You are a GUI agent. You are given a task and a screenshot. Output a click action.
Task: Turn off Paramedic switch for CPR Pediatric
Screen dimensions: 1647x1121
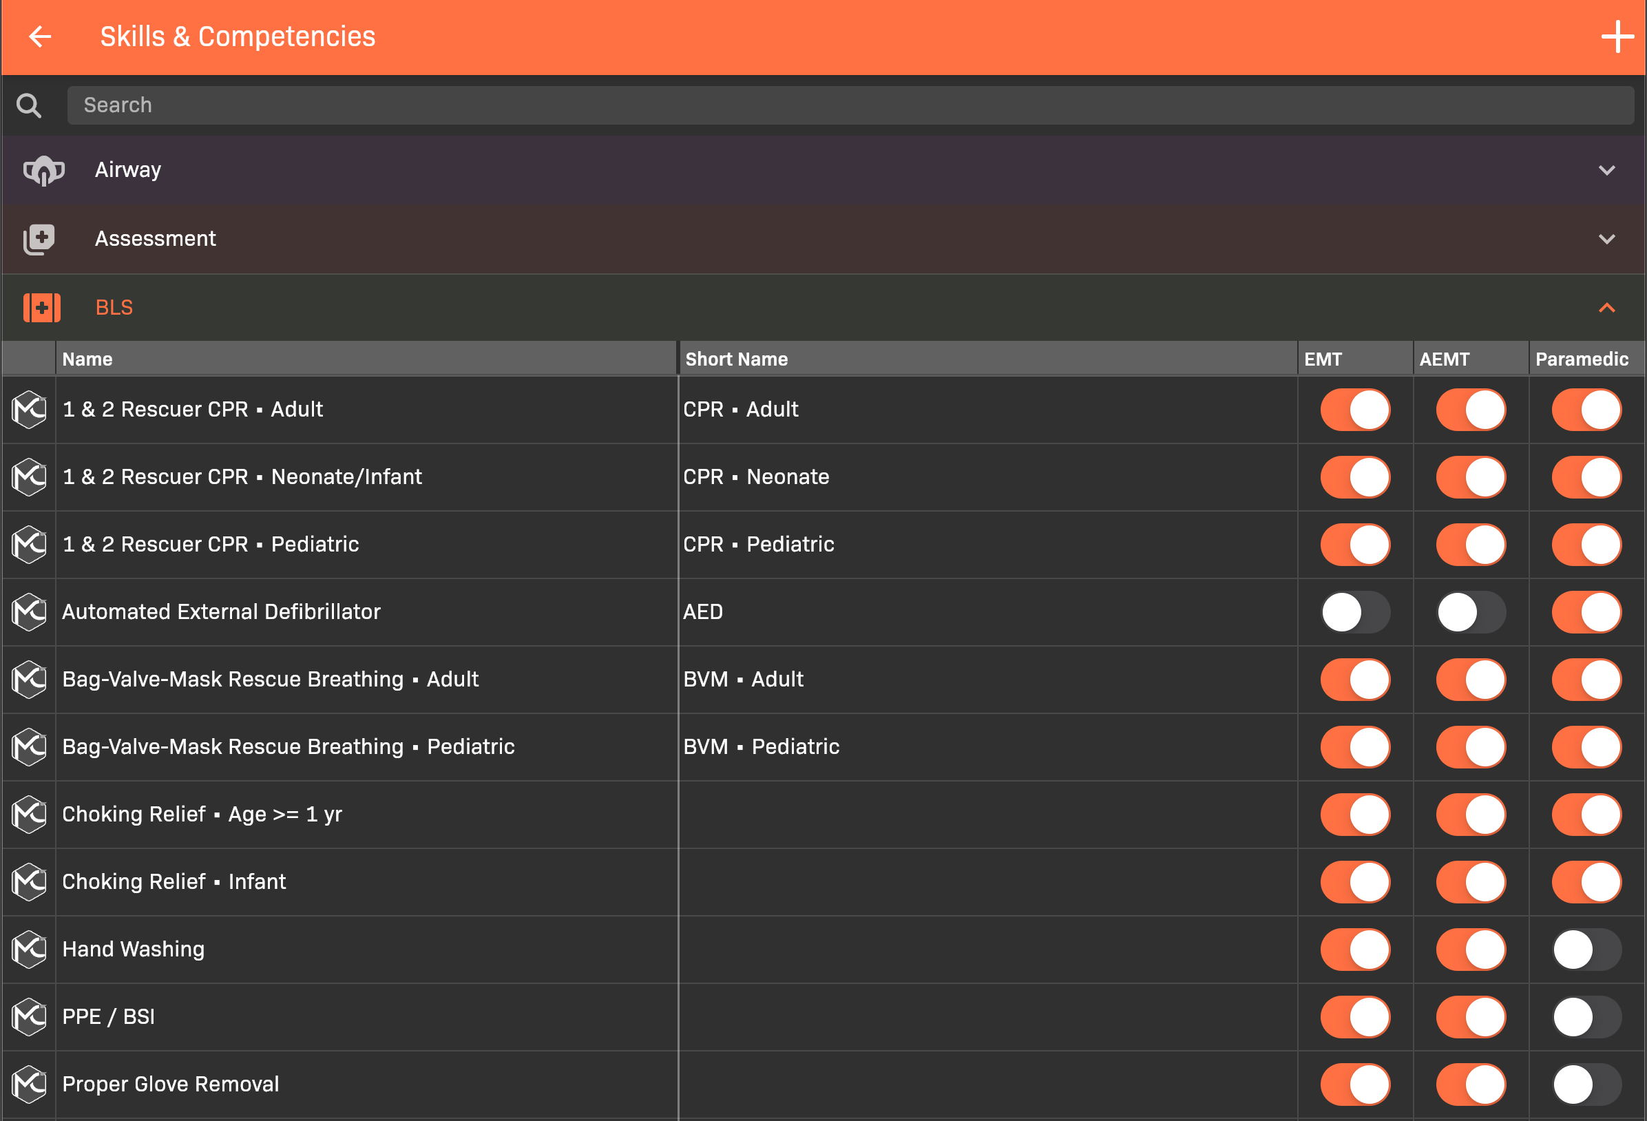(1586, 544)
